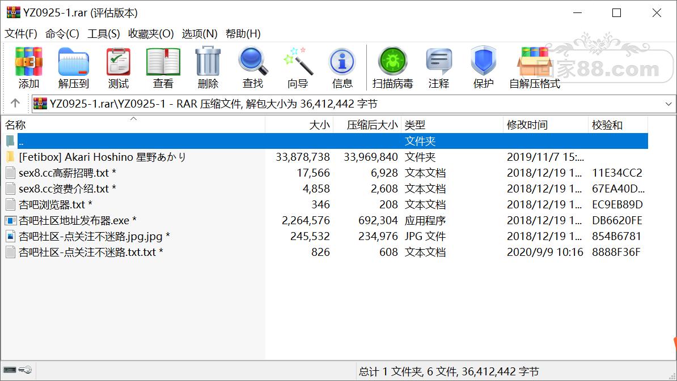Open the 收藏夹(O) menu
Screen dimensions: 677x381
pyautogui.click(x=151, y=33)
